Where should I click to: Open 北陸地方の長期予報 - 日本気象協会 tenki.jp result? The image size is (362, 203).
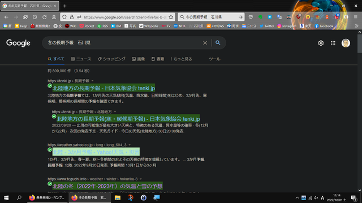point(104,88)
